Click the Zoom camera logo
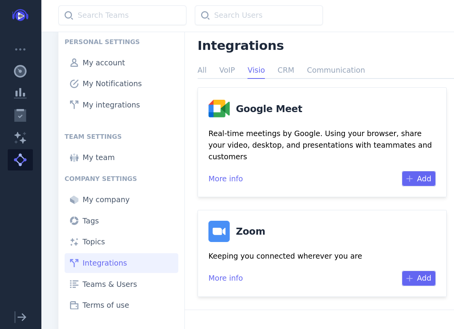 coord(219,231)
